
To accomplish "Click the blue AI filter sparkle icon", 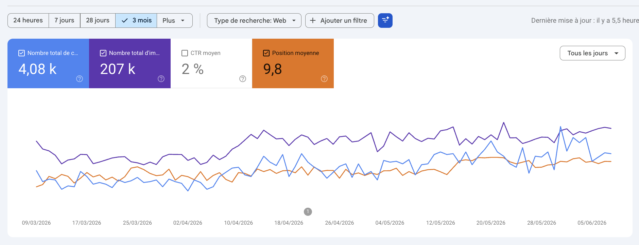I will point(385,20).
